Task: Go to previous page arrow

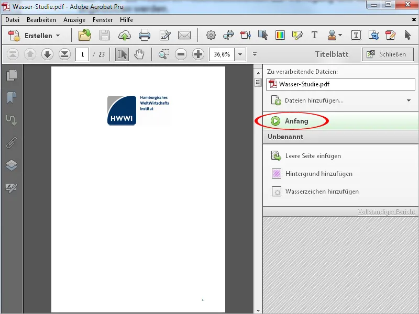Action: point(30,54)
